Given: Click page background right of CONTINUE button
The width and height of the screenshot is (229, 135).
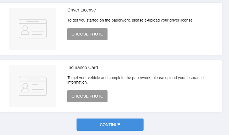Looking at the screenshot, I should coord(183,125).
